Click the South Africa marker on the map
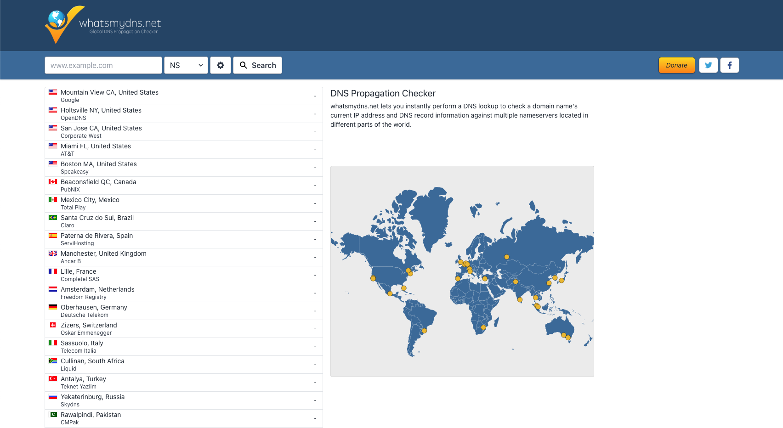The height and width of the screenshot is (428, 783). pyautogui.click(x=483, y=327)
